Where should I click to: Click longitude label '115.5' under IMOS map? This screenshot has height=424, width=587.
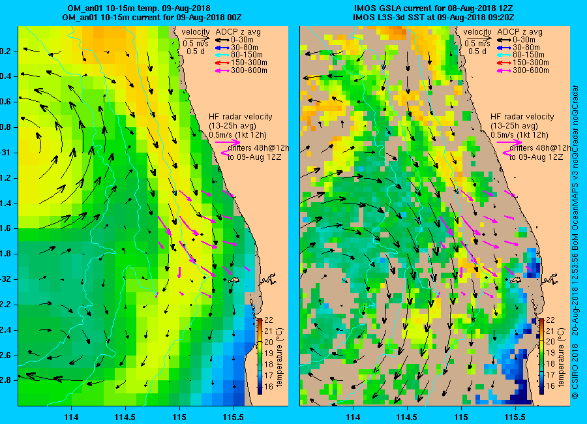(x=515, y=417)
